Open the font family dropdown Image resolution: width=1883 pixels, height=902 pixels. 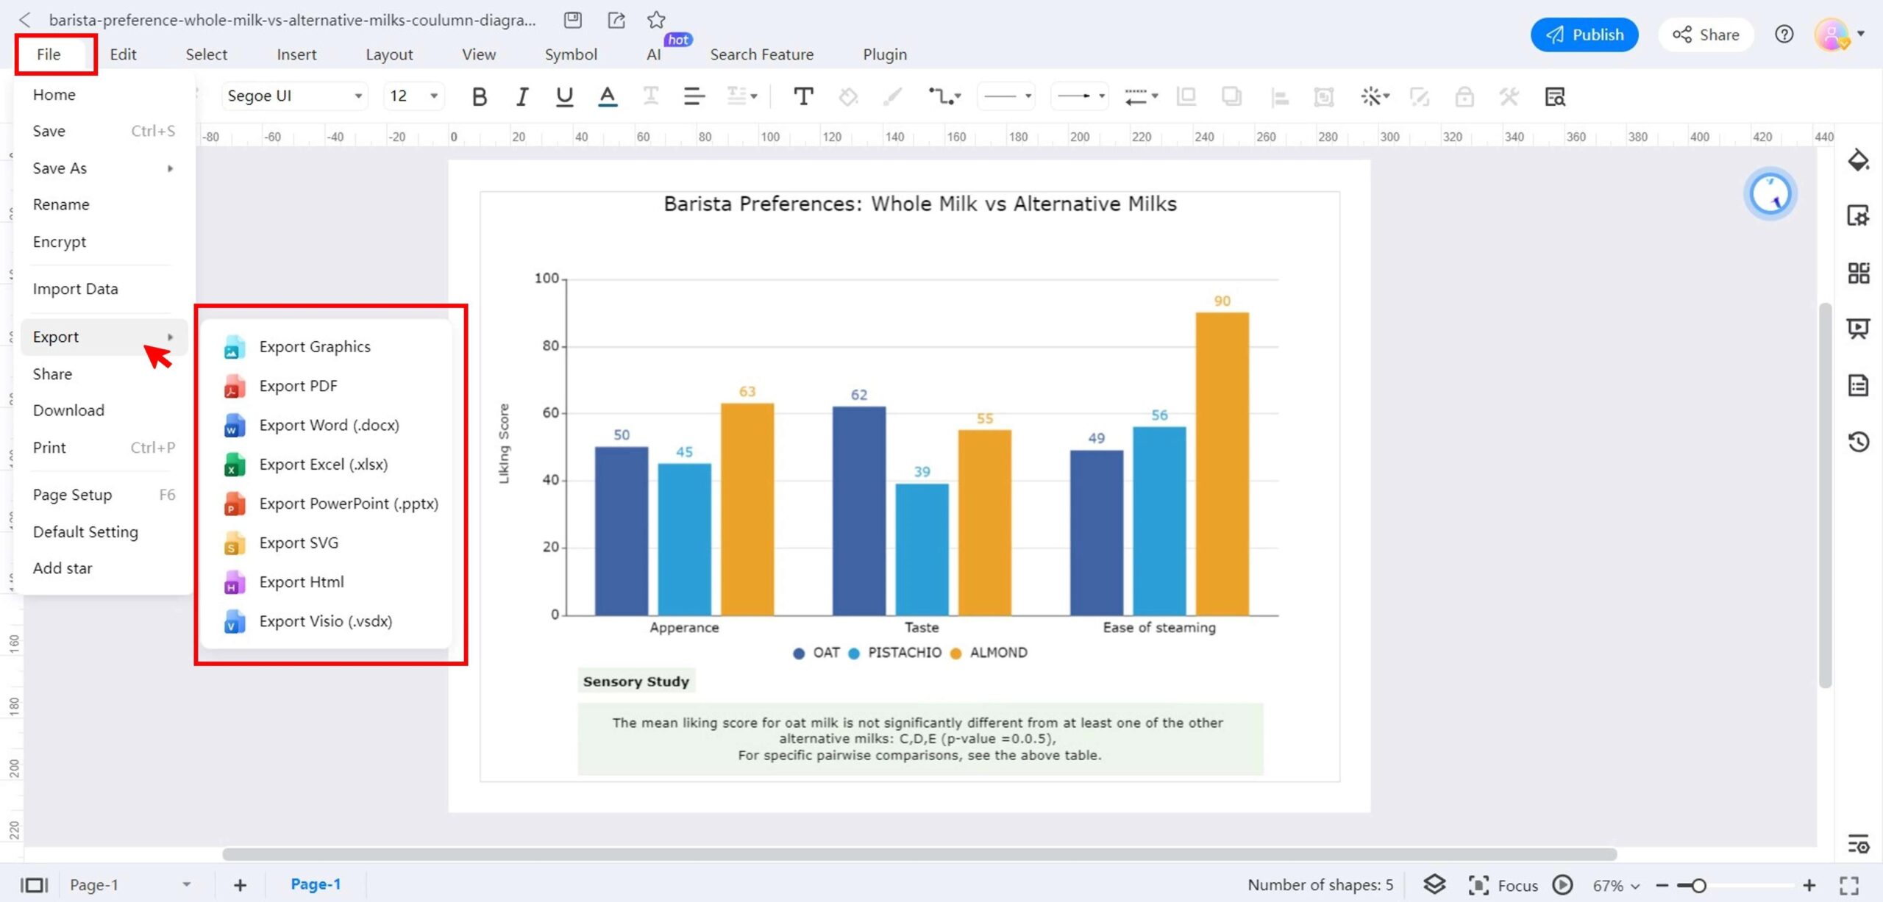tap(358, 96)
